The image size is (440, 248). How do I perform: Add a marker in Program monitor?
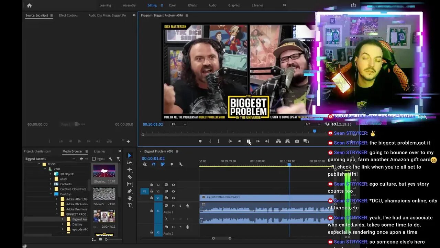pos(200,141)
